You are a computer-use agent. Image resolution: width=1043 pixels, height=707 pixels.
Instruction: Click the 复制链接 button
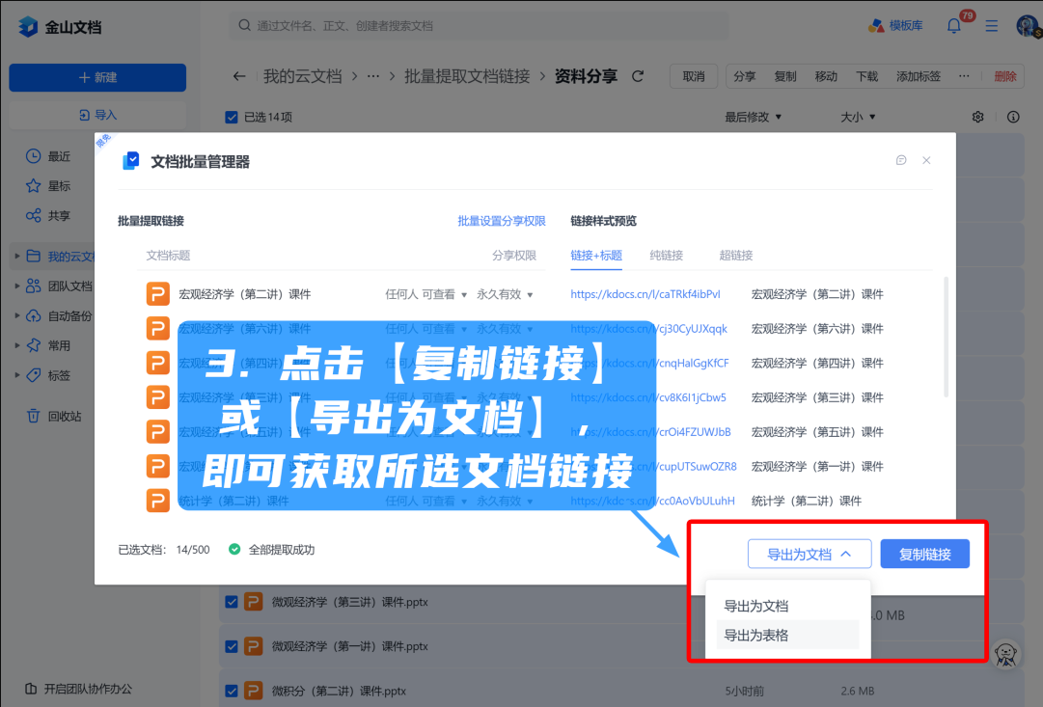coord(924,554)
